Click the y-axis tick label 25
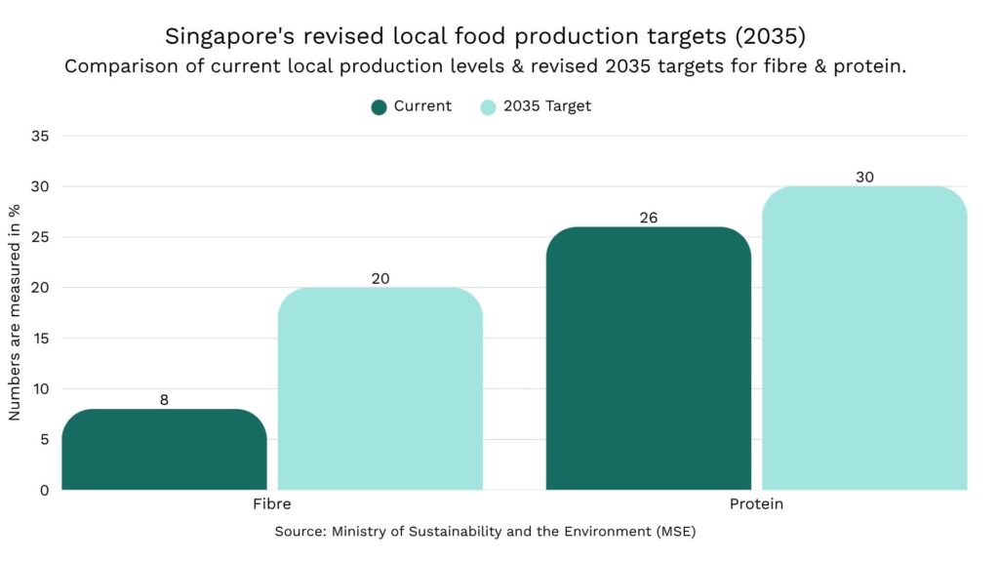Image resolution: width=999 pixels, height=562 pixels. click(40, 237)
